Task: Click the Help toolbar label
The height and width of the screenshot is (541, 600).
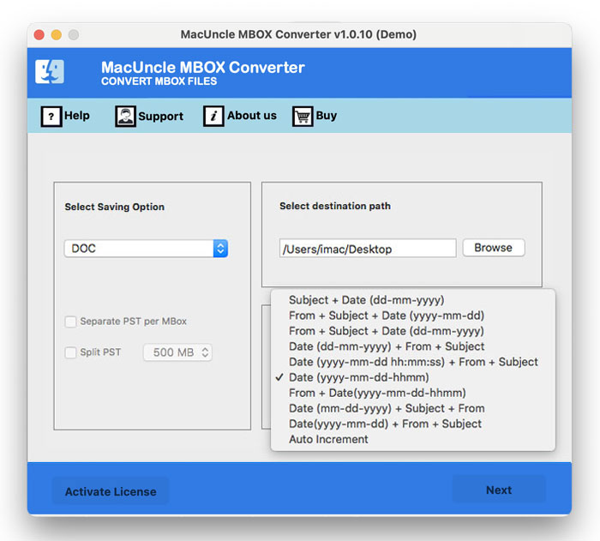Action: (77, 115)
